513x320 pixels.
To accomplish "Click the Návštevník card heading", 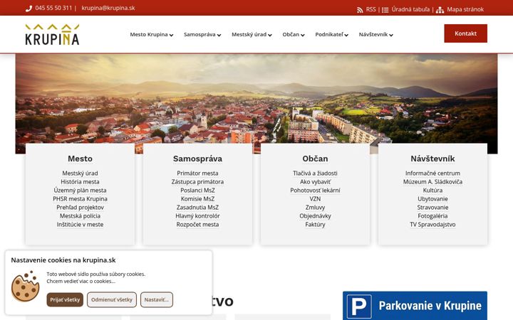I will coord(432,159).
